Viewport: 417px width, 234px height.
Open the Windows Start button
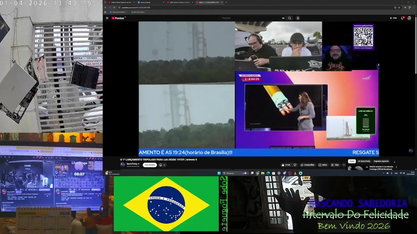point(219,173)
